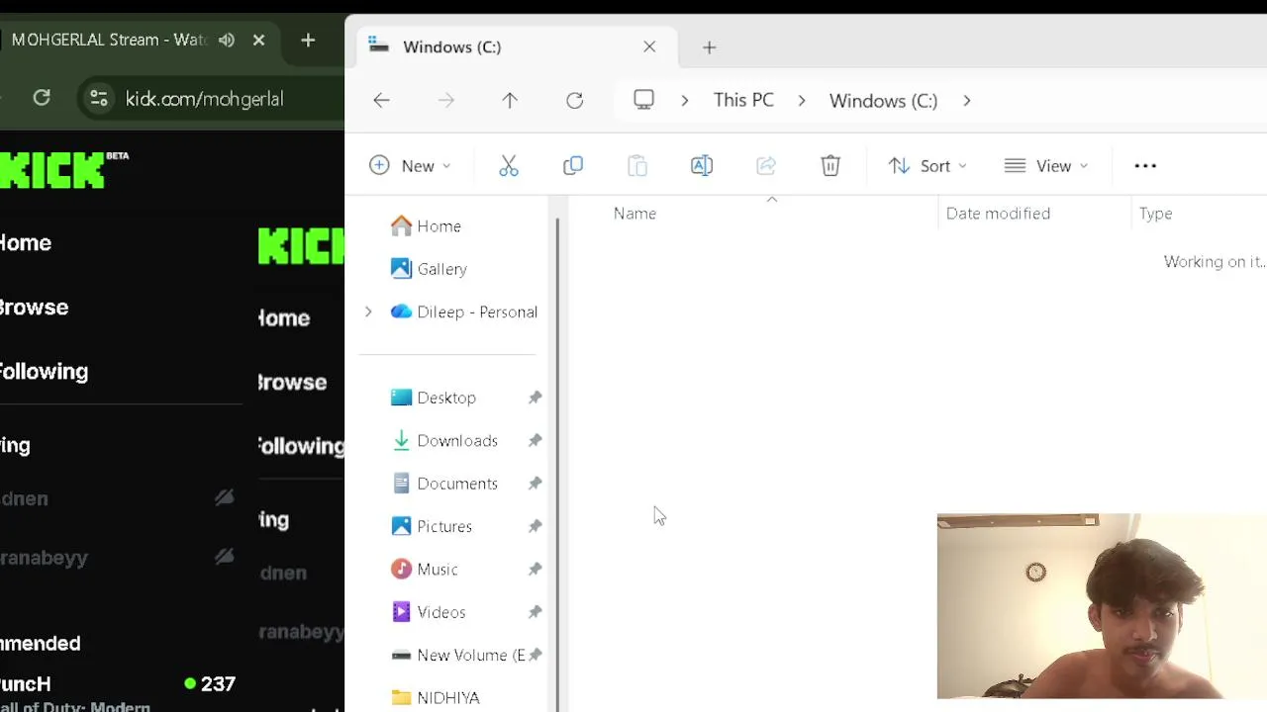1267x712 pixels.
Task: Click the Paste clipboard icon
Action: point(637,166)
